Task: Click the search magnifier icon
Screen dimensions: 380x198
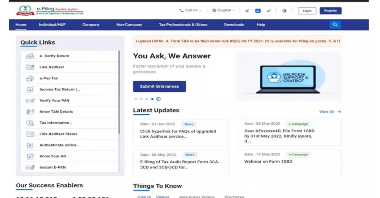Action: click(x=335, y=25)
